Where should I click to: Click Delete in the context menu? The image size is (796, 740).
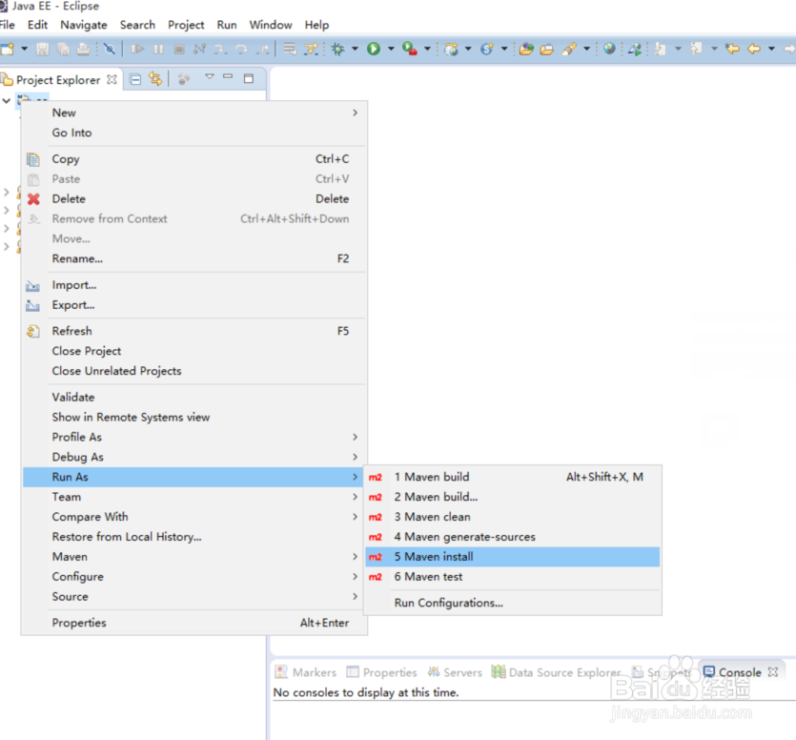(x=194, y=199)
